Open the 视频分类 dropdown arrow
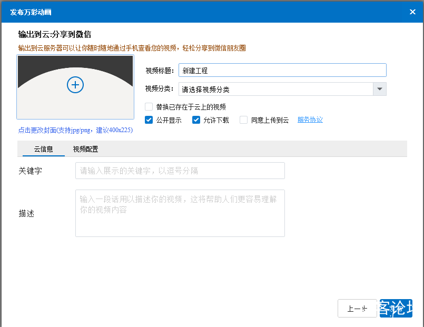424x327 pixels. click(380, 89)
